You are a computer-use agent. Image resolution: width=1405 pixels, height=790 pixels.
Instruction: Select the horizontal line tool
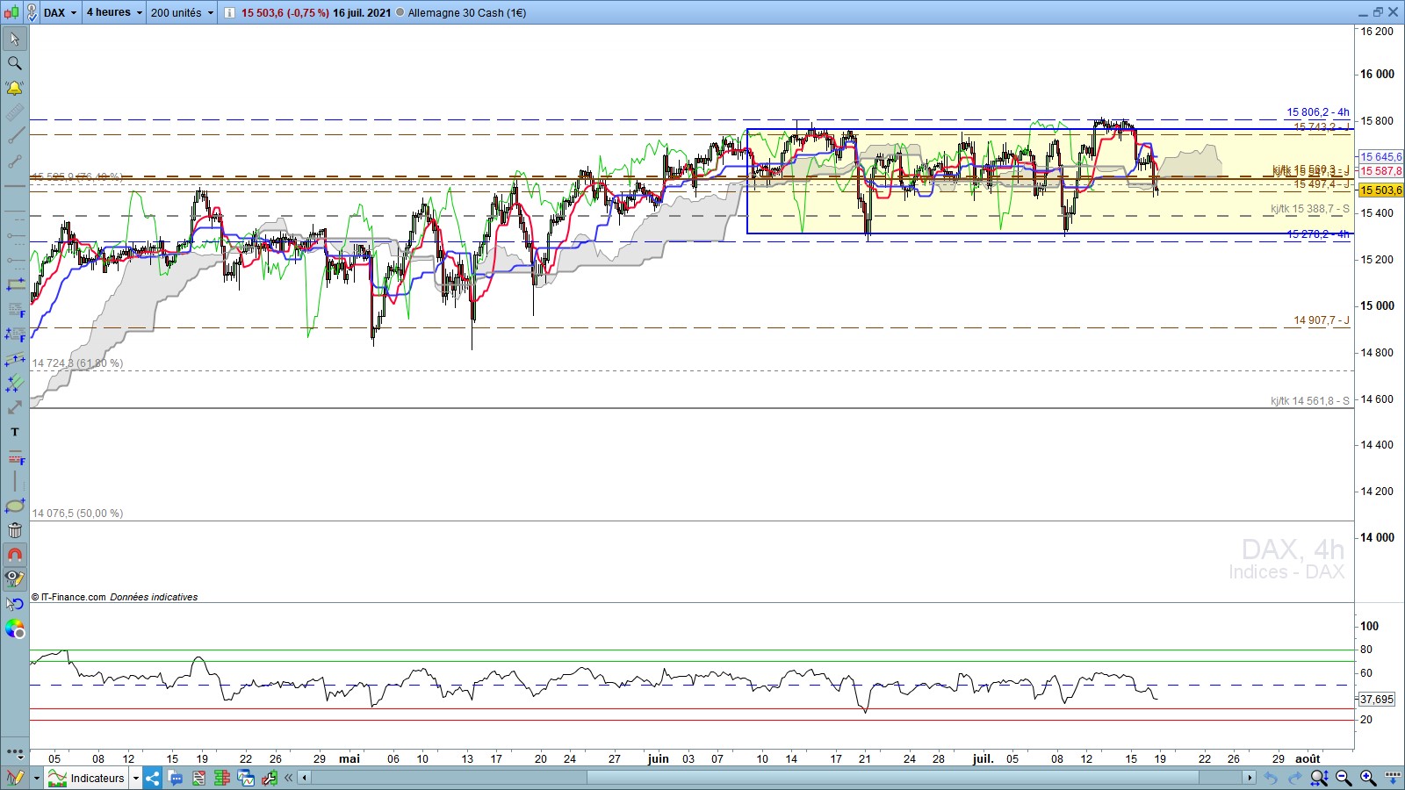coord(15,186)
